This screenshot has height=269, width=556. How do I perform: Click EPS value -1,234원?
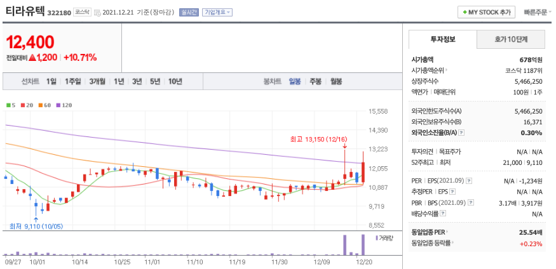tap(531, 181)
